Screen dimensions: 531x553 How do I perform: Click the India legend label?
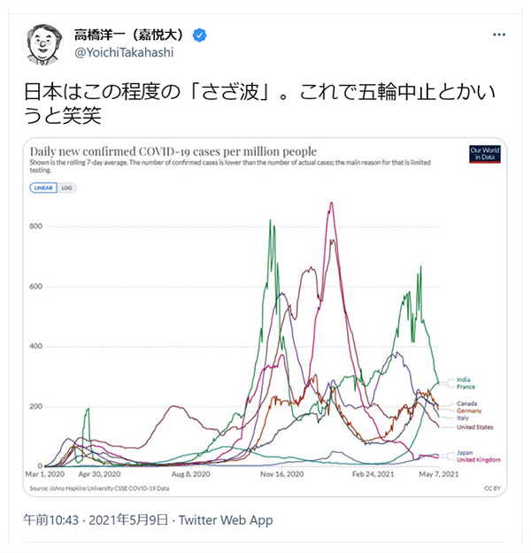(465, 378)
